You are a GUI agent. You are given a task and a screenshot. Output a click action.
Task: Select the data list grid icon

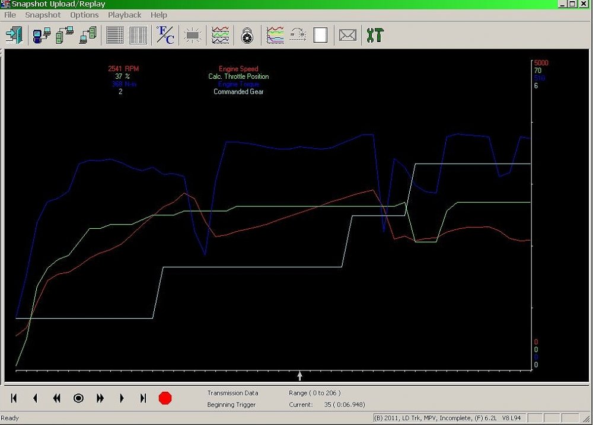[114, 35]
